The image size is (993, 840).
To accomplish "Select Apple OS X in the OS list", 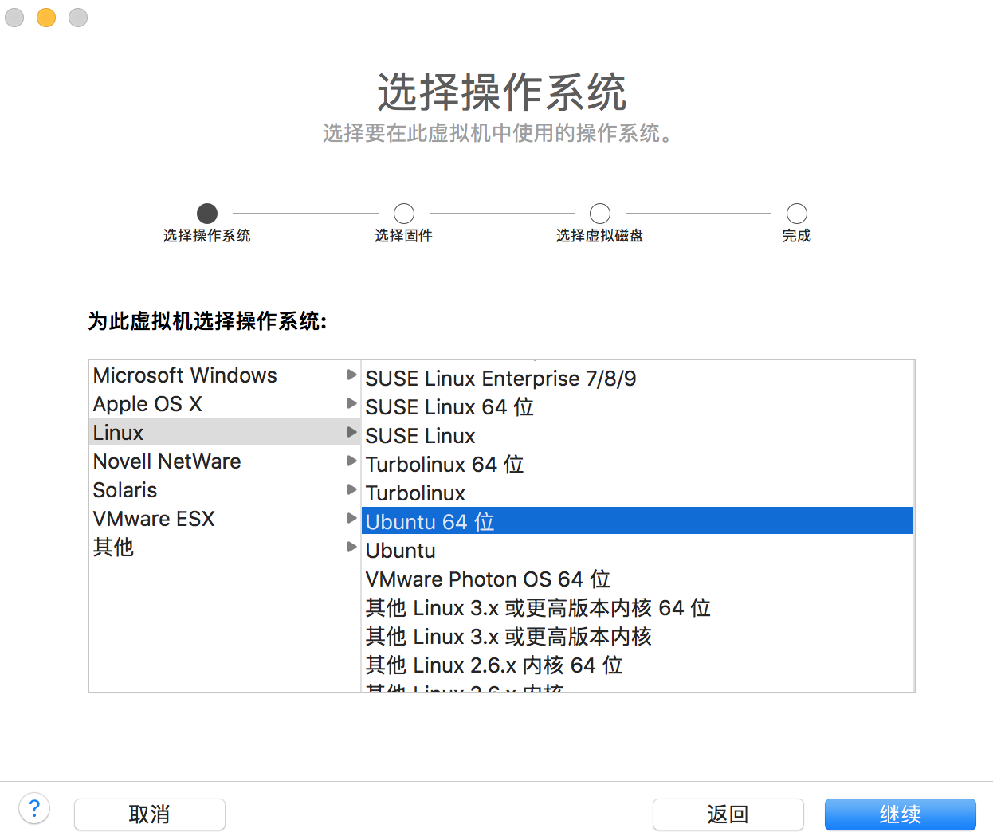I will tap(225, 404).
